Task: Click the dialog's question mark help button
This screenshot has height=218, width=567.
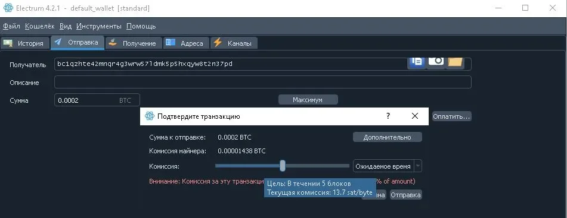Action: [388, 116]
